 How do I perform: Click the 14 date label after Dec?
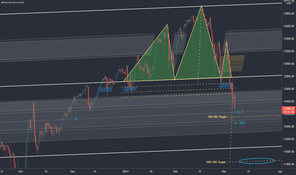(x=95, y=171)
